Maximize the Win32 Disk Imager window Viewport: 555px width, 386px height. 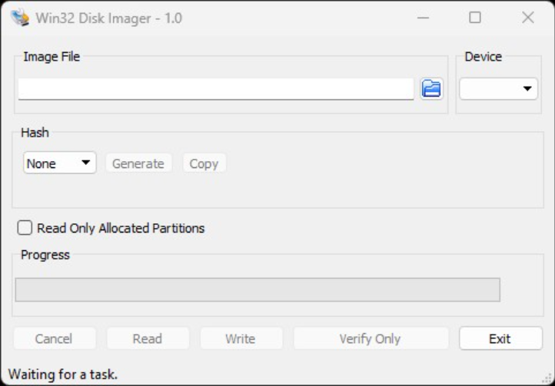(475, 18)
